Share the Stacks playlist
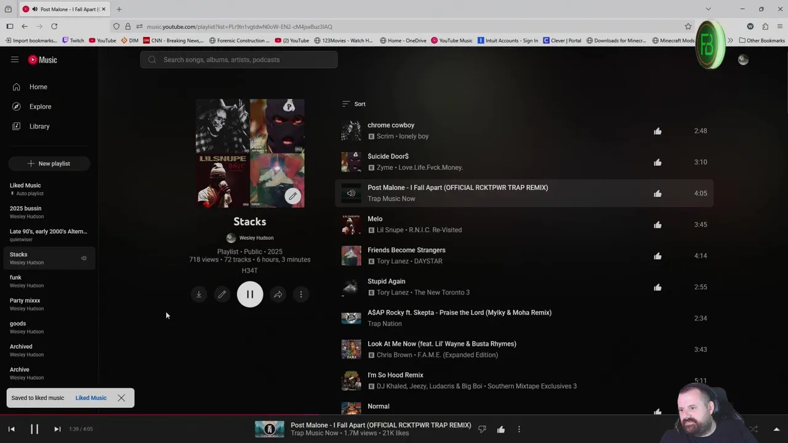788x443 pixels. pos(278,294)
